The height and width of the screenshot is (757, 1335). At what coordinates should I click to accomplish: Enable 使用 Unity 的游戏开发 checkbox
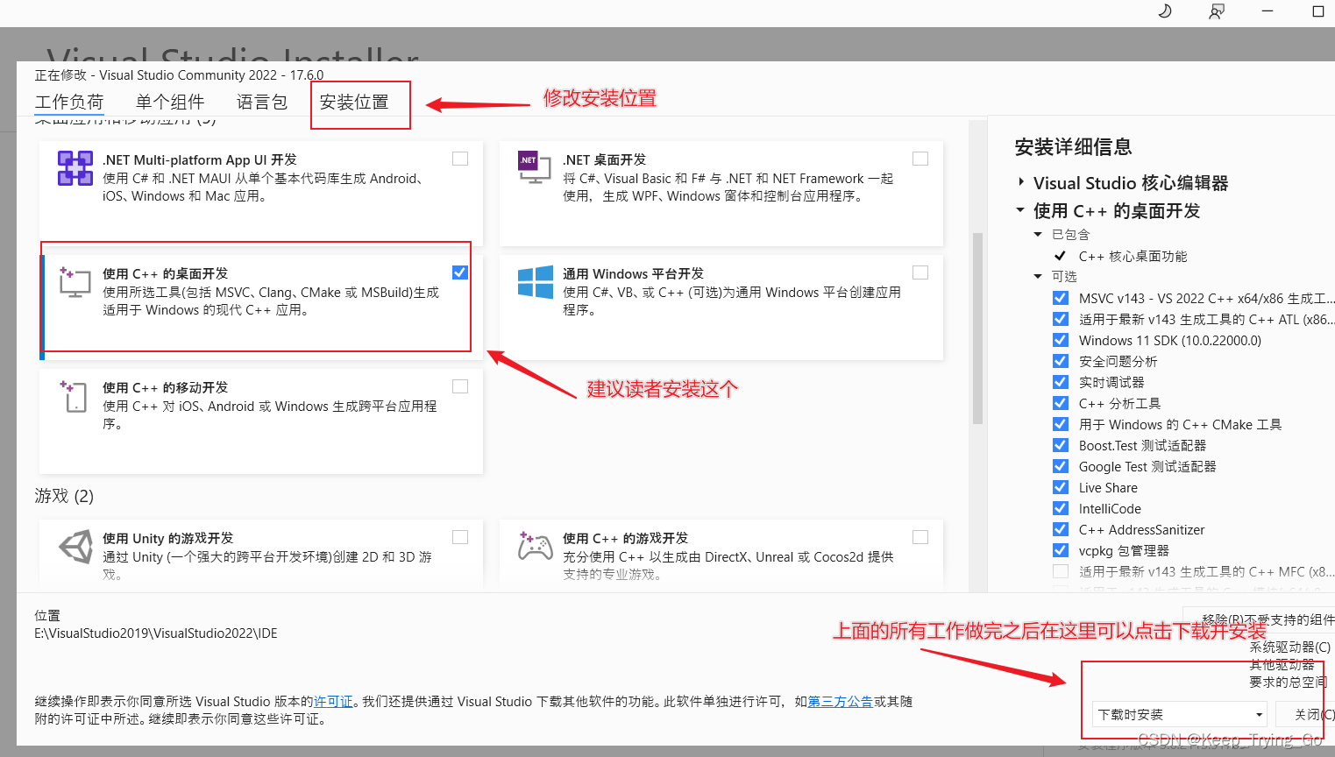(460, 537)
